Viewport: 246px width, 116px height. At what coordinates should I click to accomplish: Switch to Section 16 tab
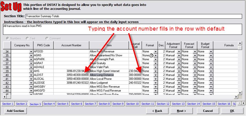(224, 104)
